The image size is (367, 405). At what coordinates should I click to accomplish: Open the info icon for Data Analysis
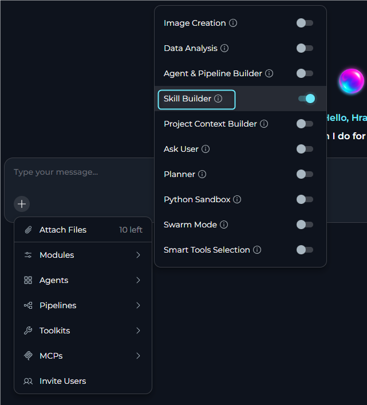click(224, 48)
